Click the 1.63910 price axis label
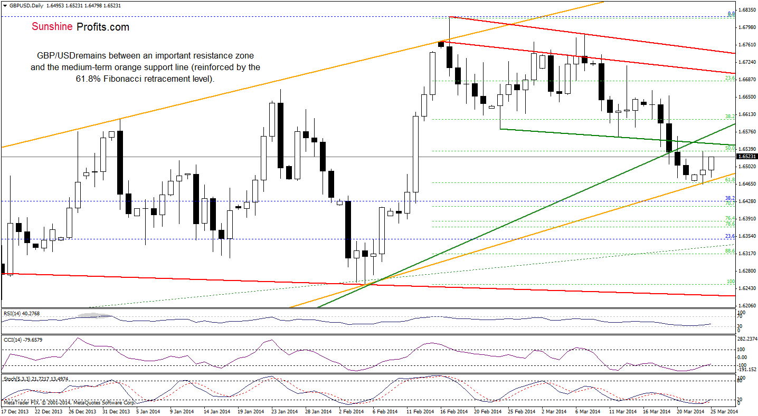Screen dimensions: 758x416 pyautogui.click(x=746, y=219)
